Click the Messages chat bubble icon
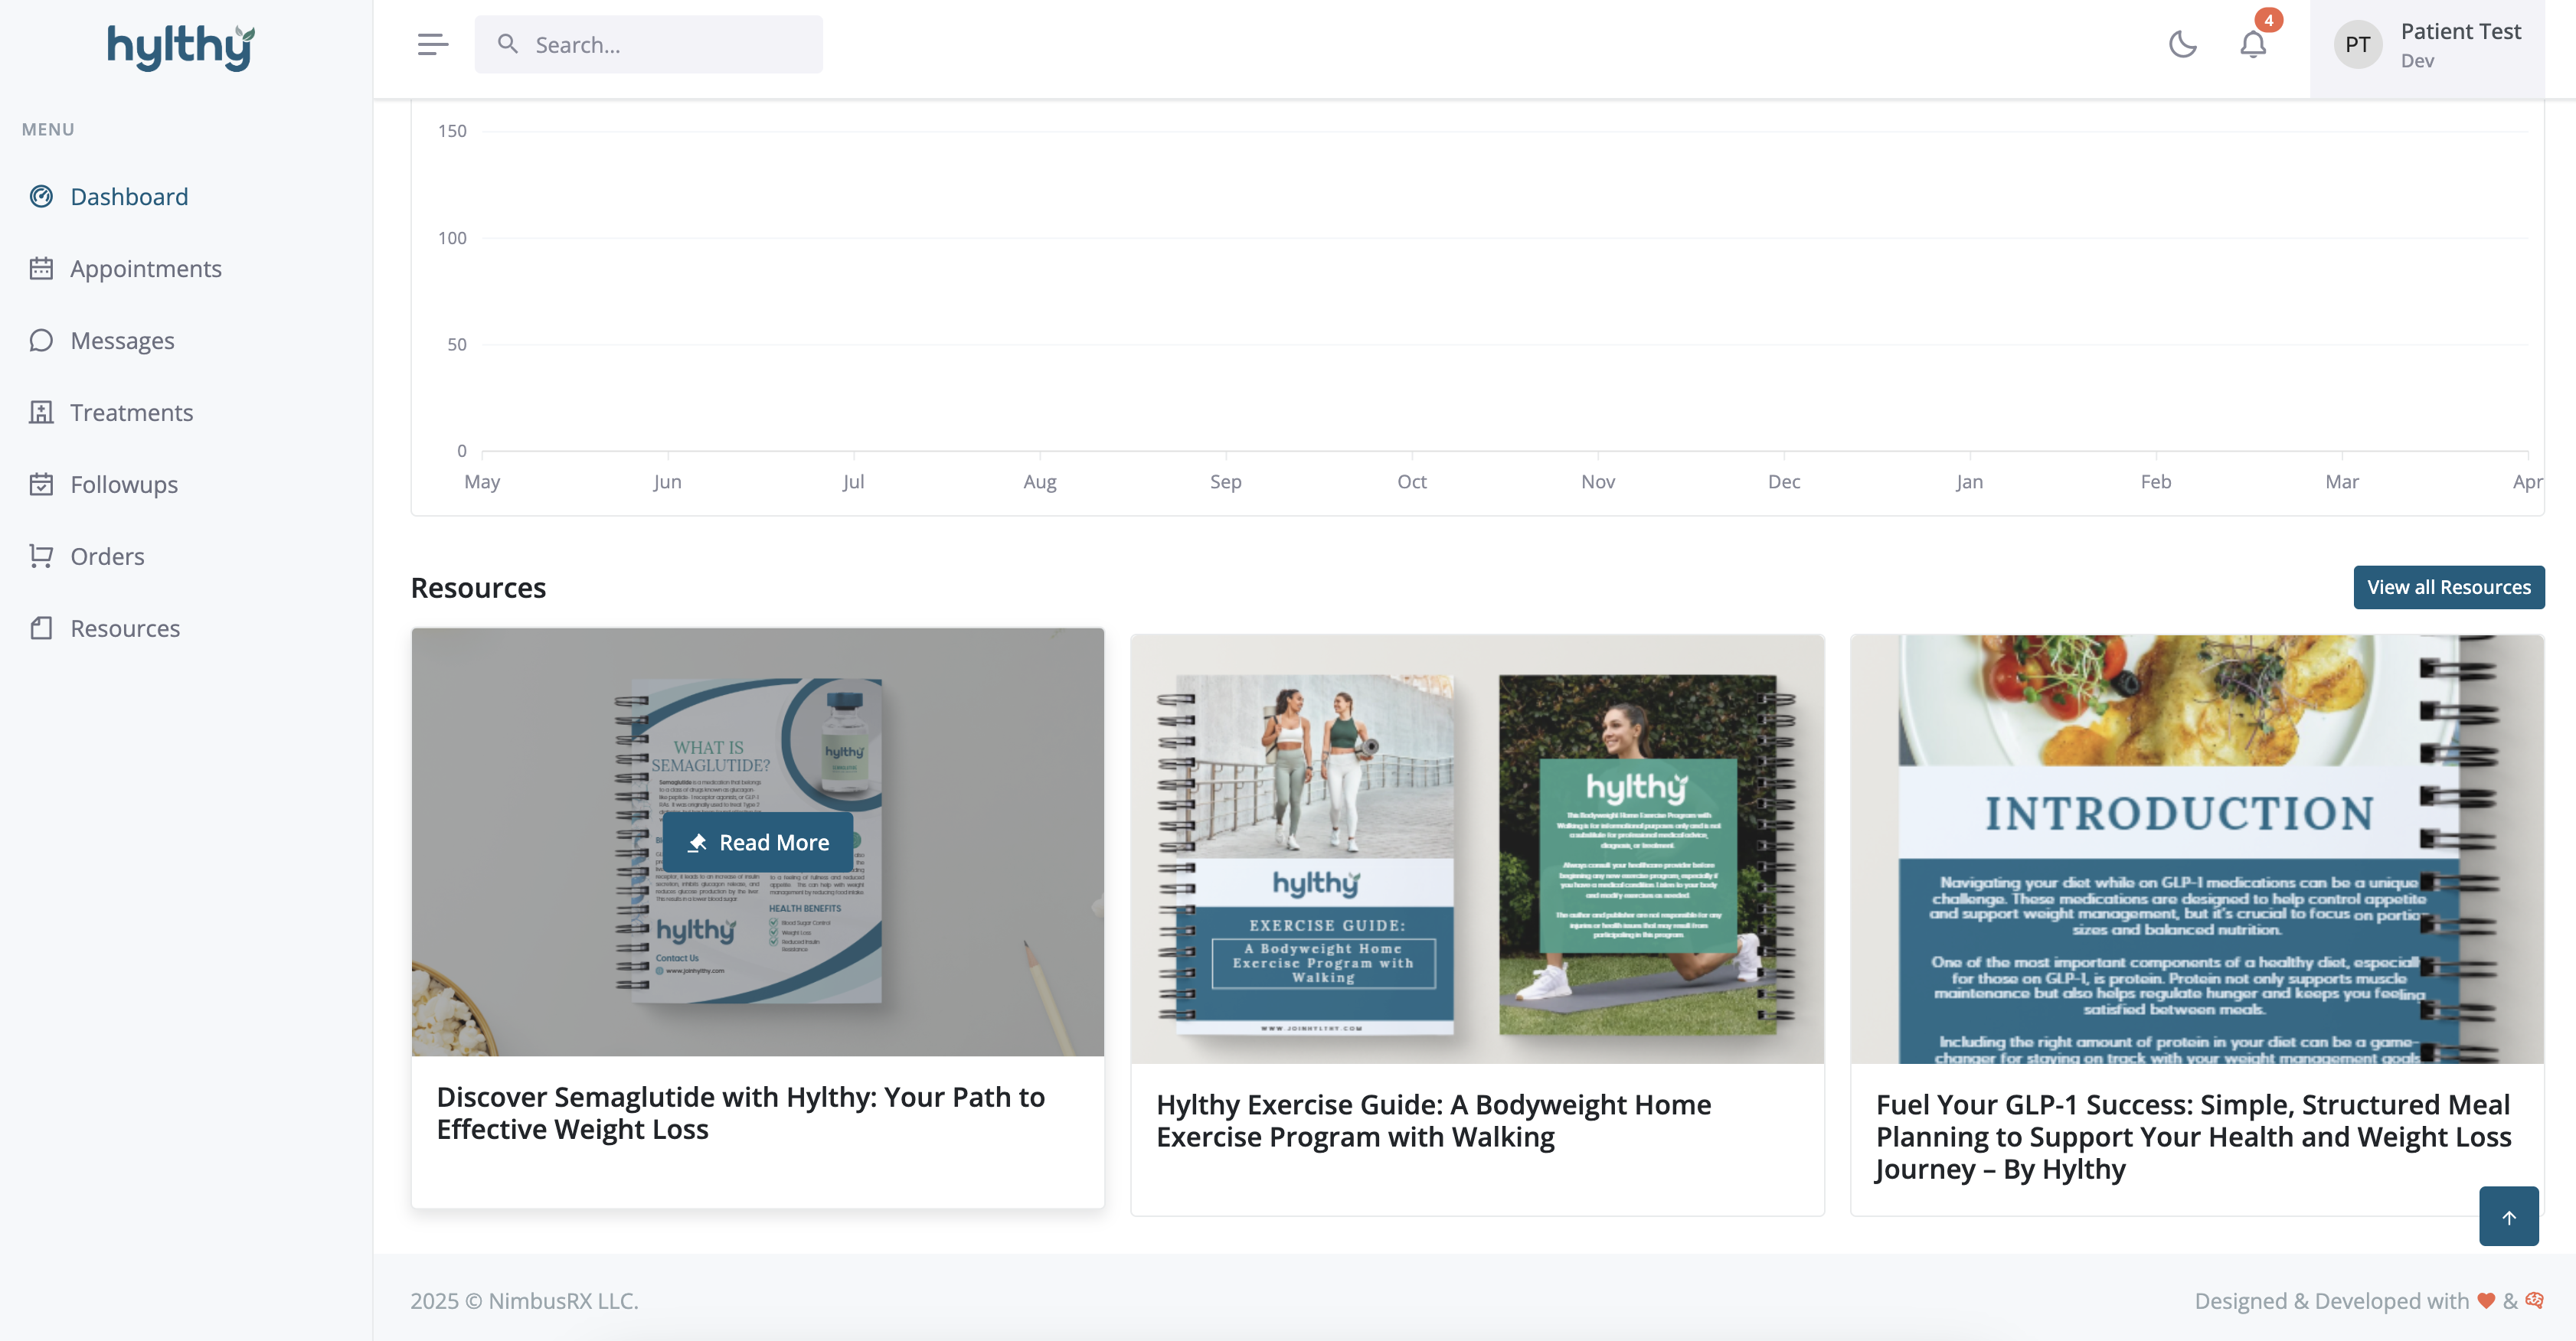Image resolution: width=2576 pixels, height=1341 pixels. (x=41, y=341)
